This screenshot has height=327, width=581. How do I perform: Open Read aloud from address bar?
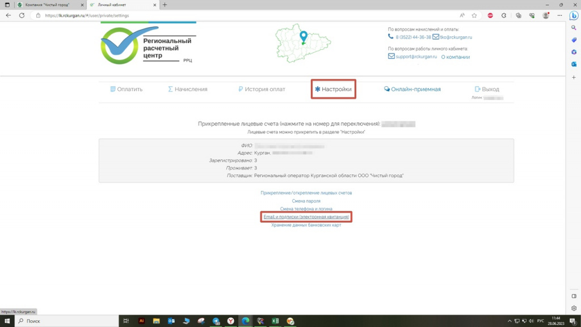(462, 15)
